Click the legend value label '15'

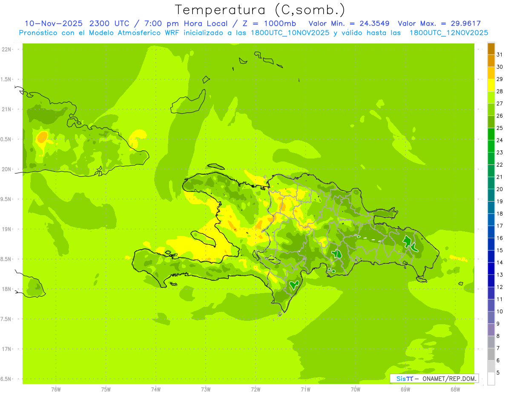click(500, 250)
